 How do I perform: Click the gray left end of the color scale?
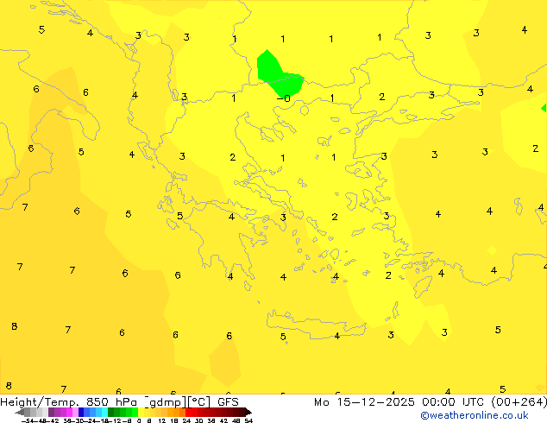(26, 412)
